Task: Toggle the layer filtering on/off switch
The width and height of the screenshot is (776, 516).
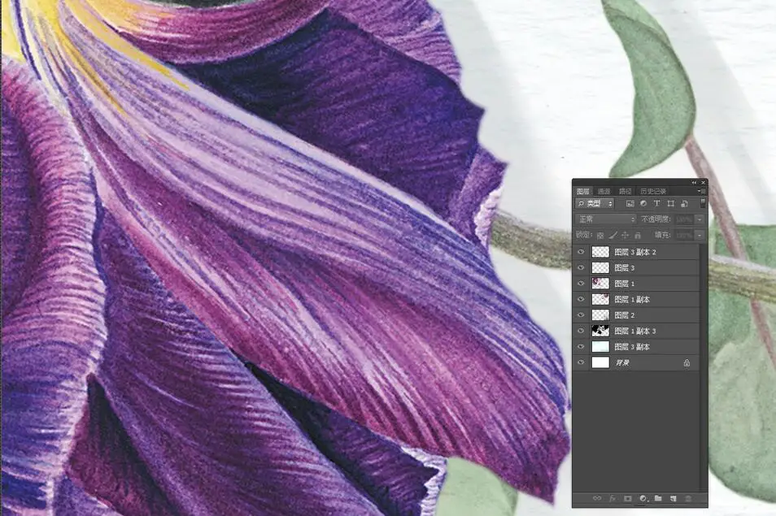Action: 703,203
